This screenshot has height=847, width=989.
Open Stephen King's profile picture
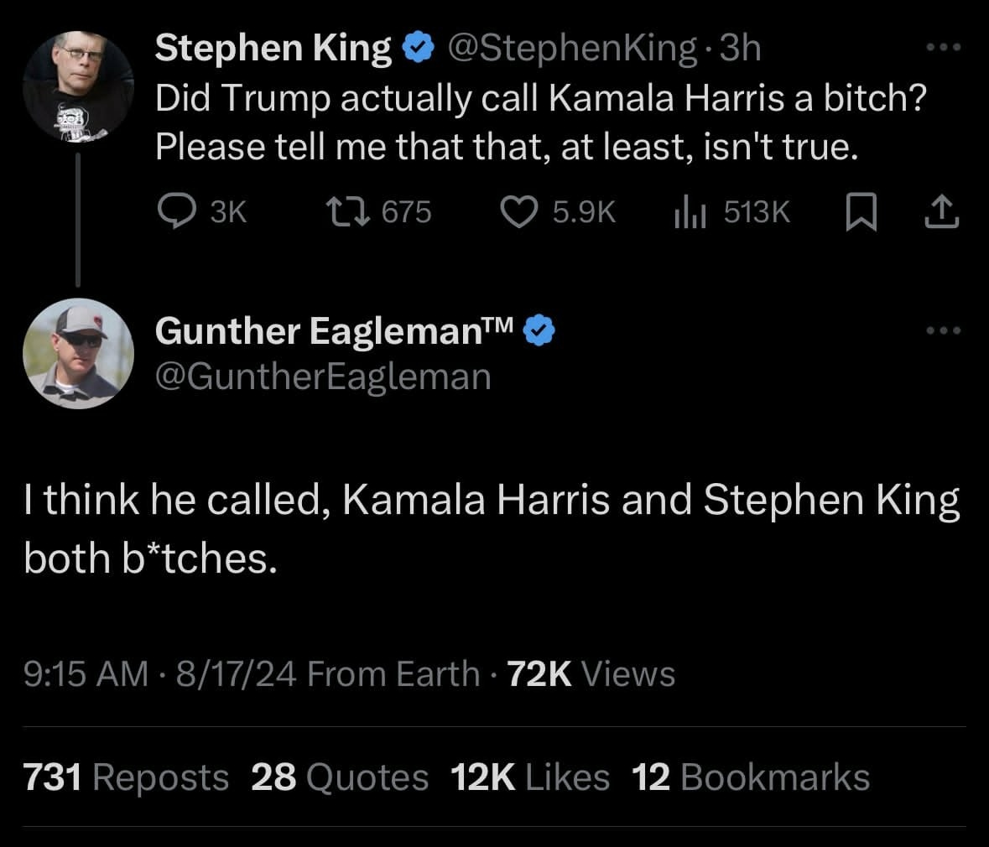pyautogui.click(x=78, y=85)
